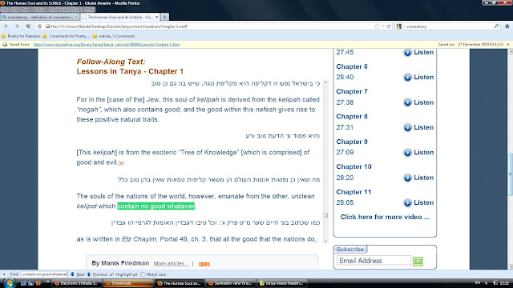Switch to the consistency definition tab

click(x=39, y=17)
